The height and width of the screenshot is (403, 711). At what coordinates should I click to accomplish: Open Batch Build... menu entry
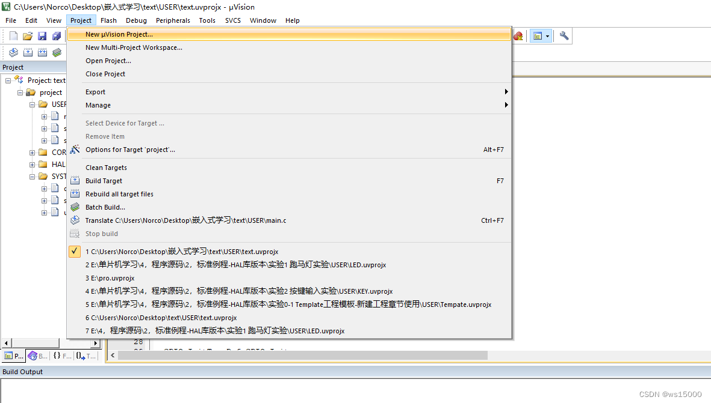click(290, 207)
